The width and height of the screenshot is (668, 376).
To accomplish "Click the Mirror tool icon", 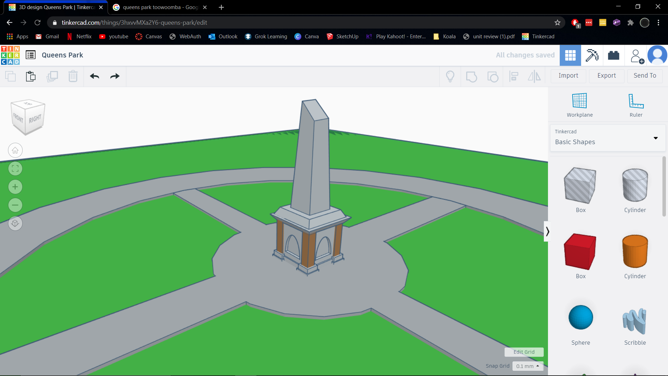I will 534,76.
